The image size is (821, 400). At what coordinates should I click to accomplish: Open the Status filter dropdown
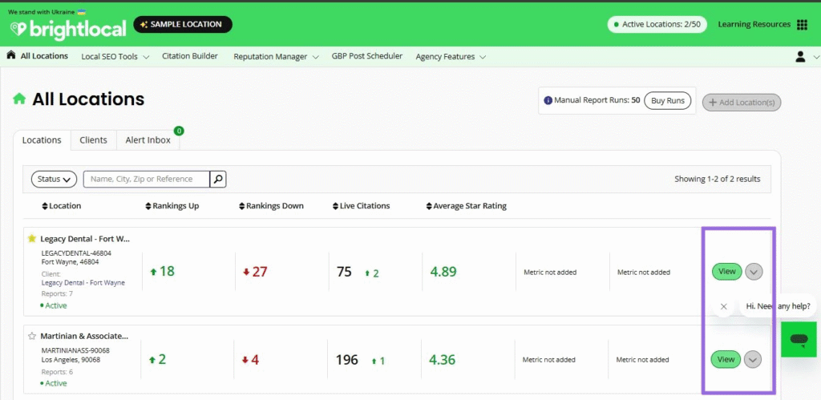pos(54,179)
